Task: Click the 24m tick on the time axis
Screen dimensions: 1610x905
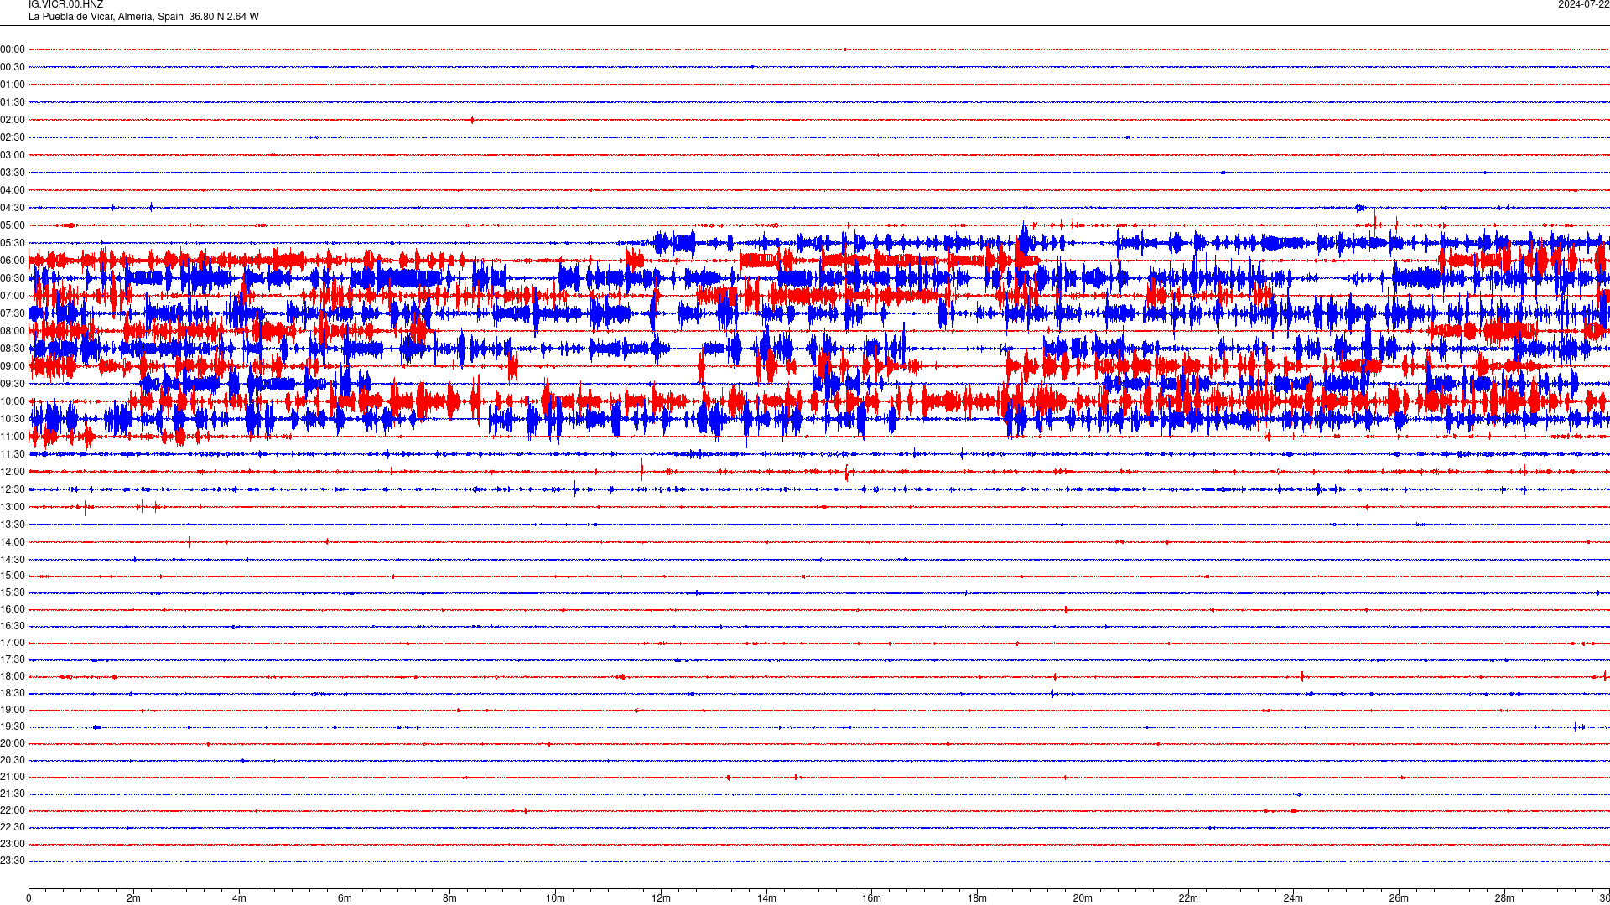Action: pyautogui.click(x=1293, y=898)
